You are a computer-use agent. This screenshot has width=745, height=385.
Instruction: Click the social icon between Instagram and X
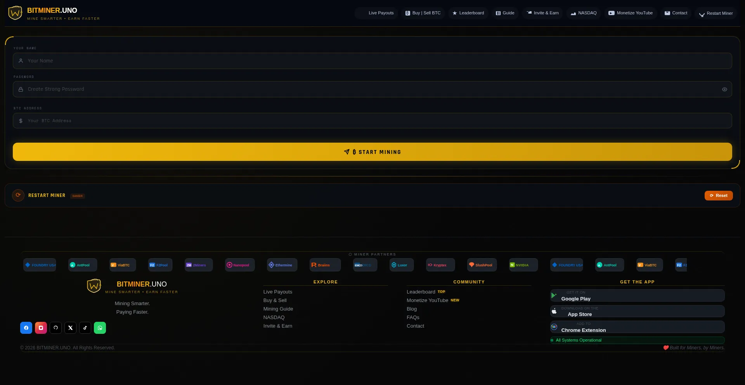55,328
